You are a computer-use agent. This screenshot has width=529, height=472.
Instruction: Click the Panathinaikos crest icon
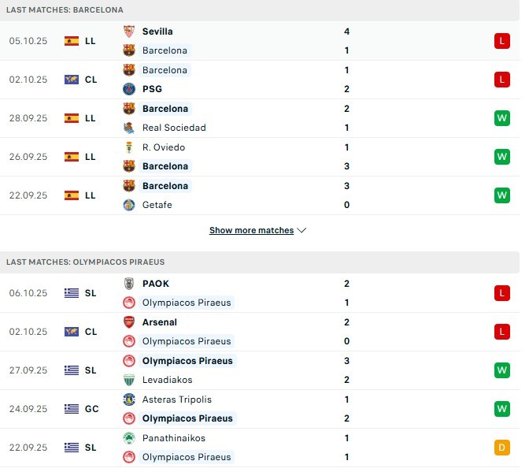pyautogui.click(x=129, y=438)
